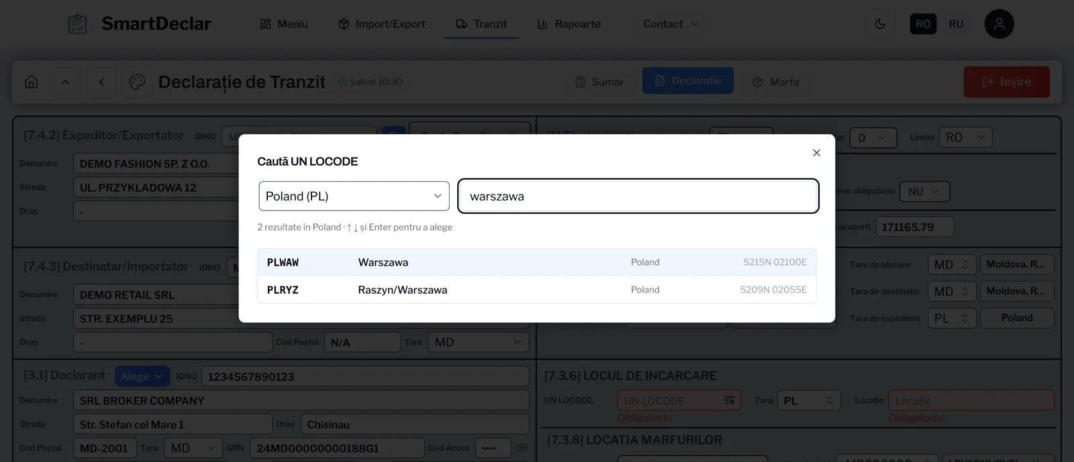
Task: Click the 171165.79 value field
Action: 915,227
